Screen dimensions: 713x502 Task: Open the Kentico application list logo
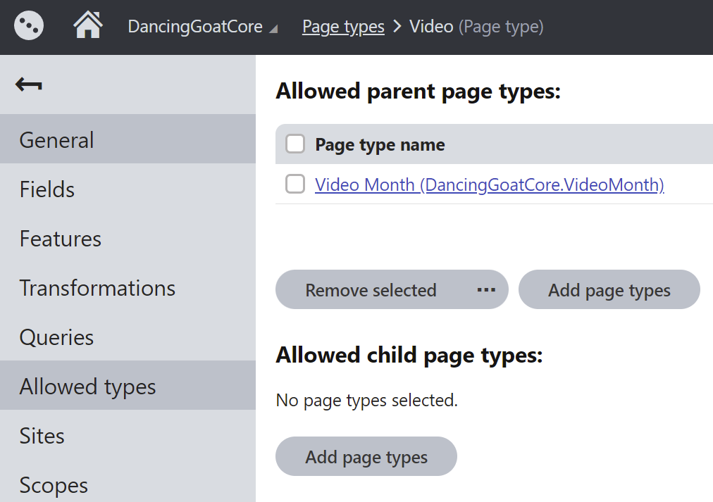click(x=29, y=25)
